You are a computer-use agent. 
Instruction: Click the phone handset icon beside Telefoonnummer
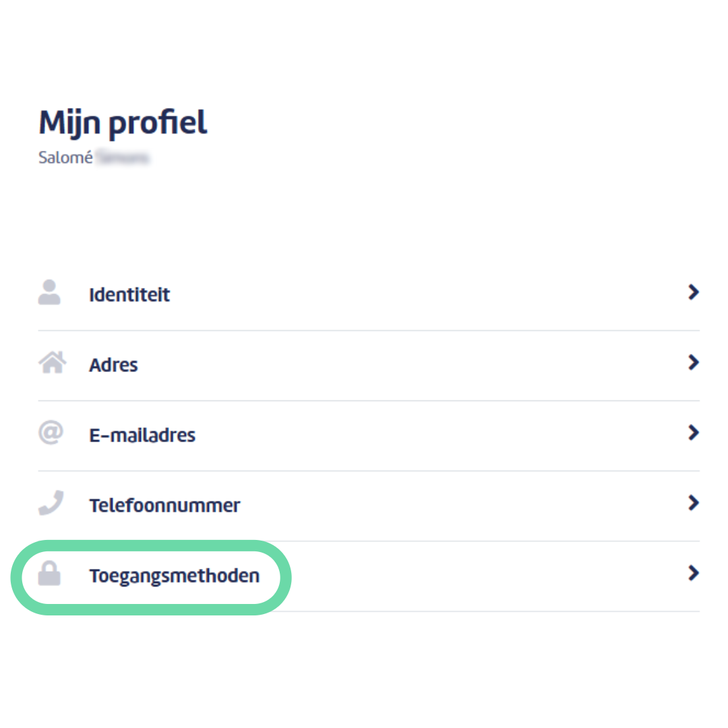(x=51, y=503)
